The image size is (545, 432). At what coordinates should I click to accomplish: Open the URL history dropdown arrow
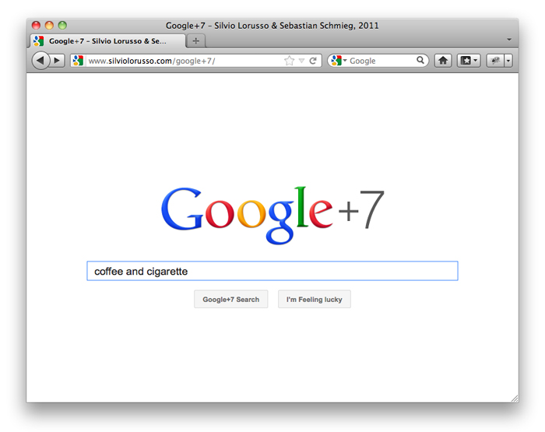pos(302,61)
